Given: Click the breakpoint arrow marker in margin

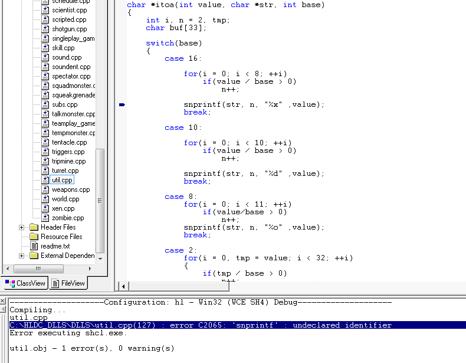Looking at the screenshot, I should click(122, 104).
